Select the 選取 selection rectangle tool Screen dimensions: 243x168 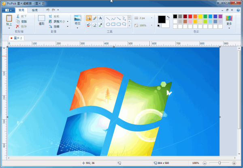click(42, 20)
